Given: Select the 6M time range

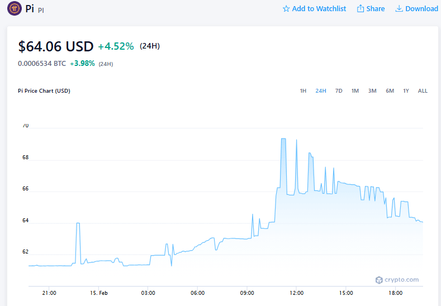Looking at the screenshot, I should click(x=390, y=91).
